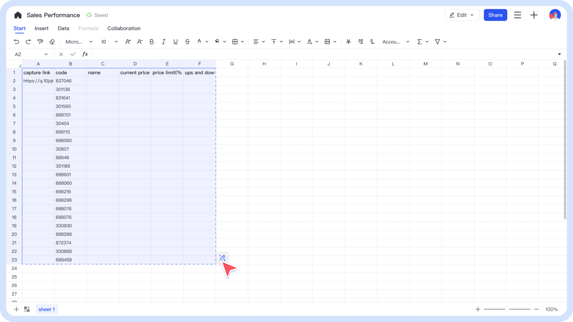Apply font color with the A icon
Viewport: 573px width, 322px height.
point(199,42)
